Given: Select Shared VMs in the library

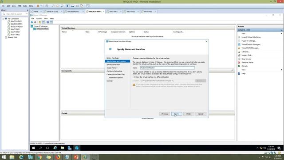Looking at the screenshot, I should [12, 37].
